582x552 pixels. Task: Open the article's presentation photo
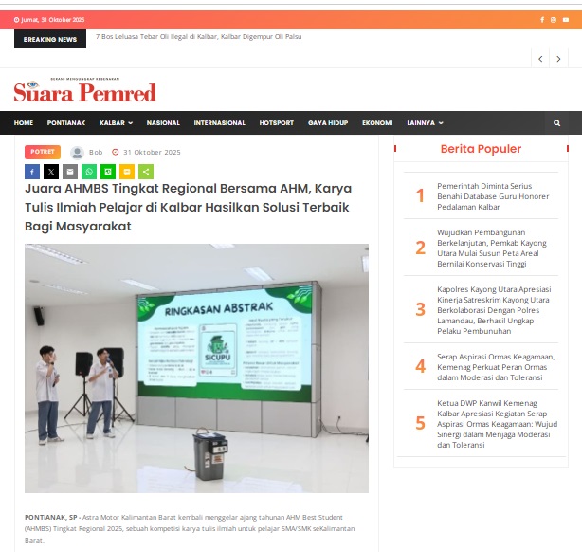point(196,368)
